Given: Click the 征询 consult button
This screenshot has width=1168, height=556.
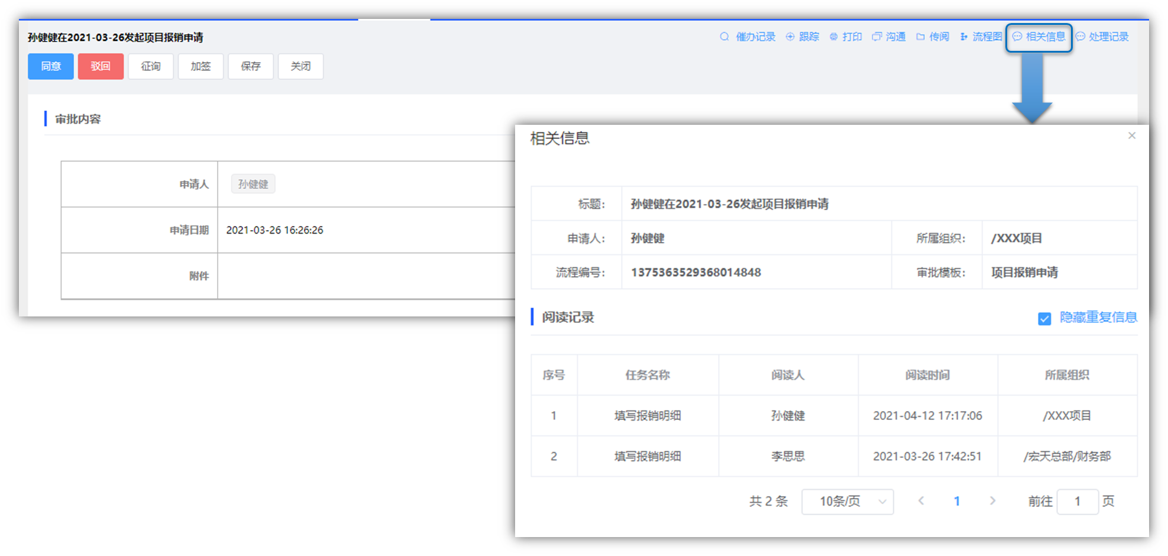Looking at the screenshot, I should pyautogui.click(x=151, y=66).
